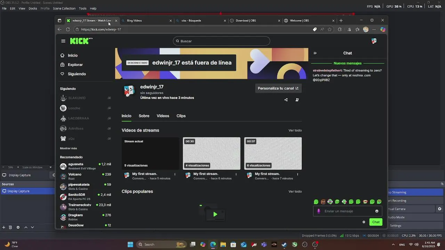Open emoji picker in chat message box
445x250 pixels.
377,211
